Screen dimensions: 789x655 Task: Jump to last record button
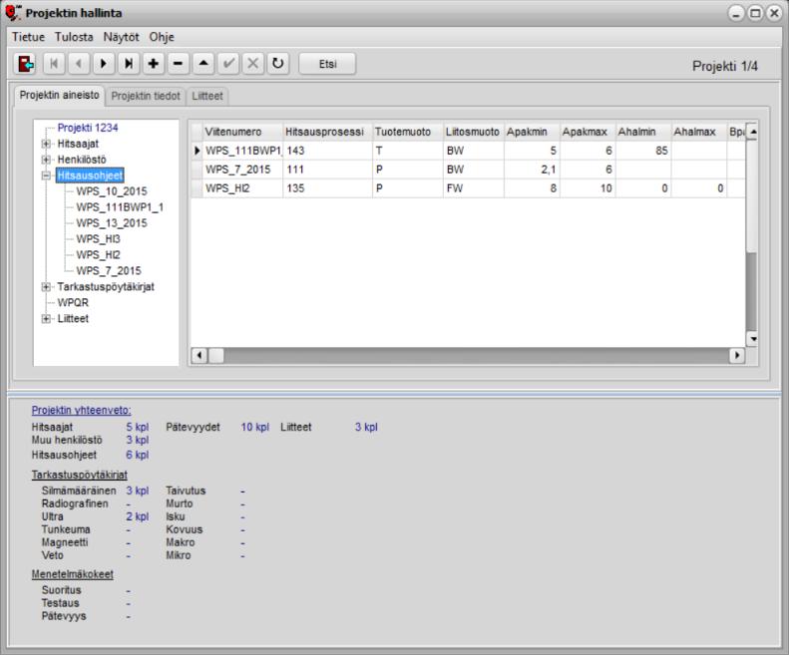click(x=129, y=64)
